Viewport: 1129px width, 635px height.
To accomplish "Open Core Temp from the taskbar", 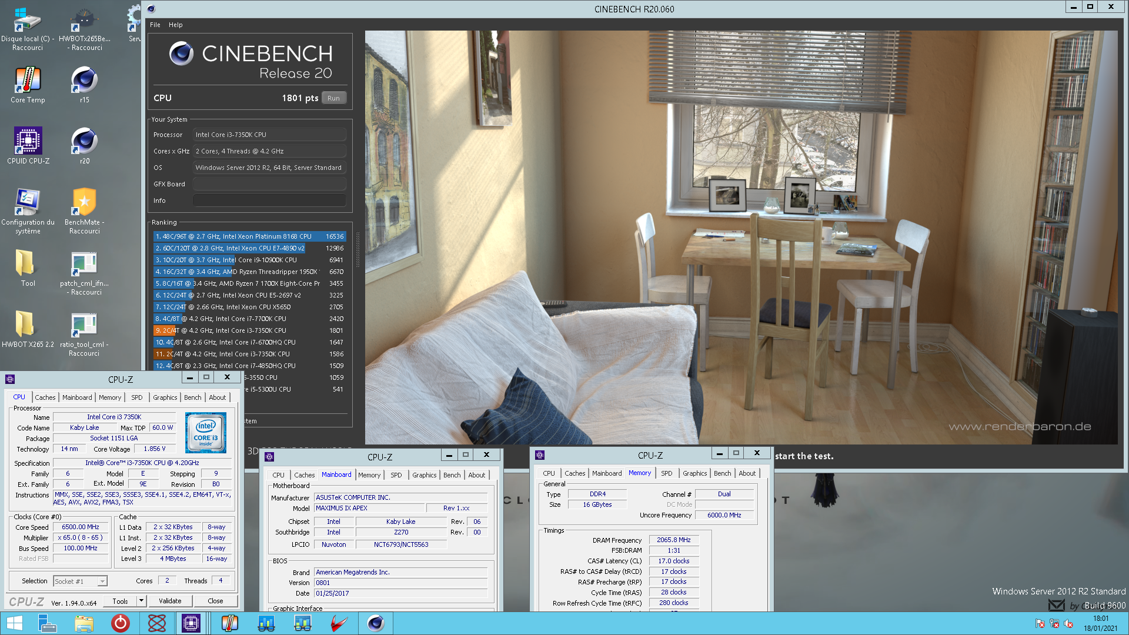I will (x=230, y=623).
